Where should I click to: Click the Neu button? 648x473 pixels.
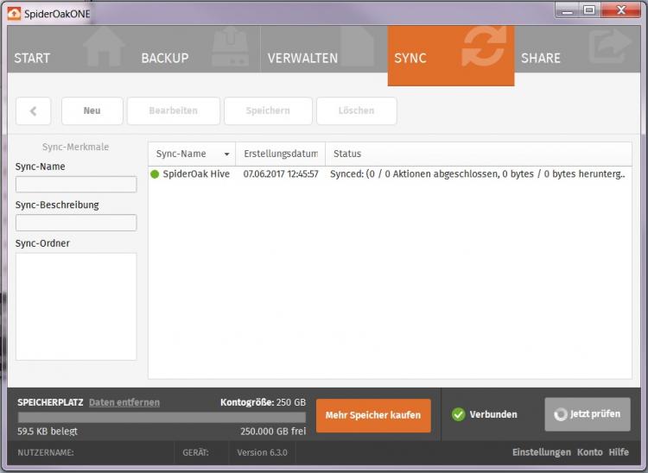pyautogui.click(x=92, y=110)
